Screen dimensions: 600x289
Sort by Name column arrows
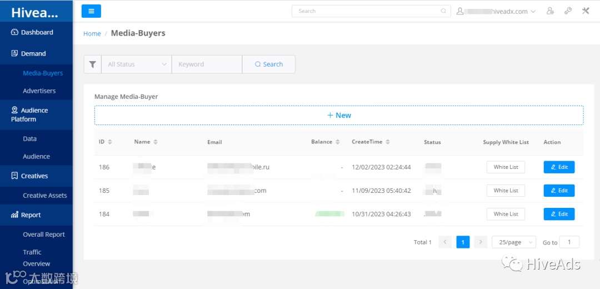[156, 142]
